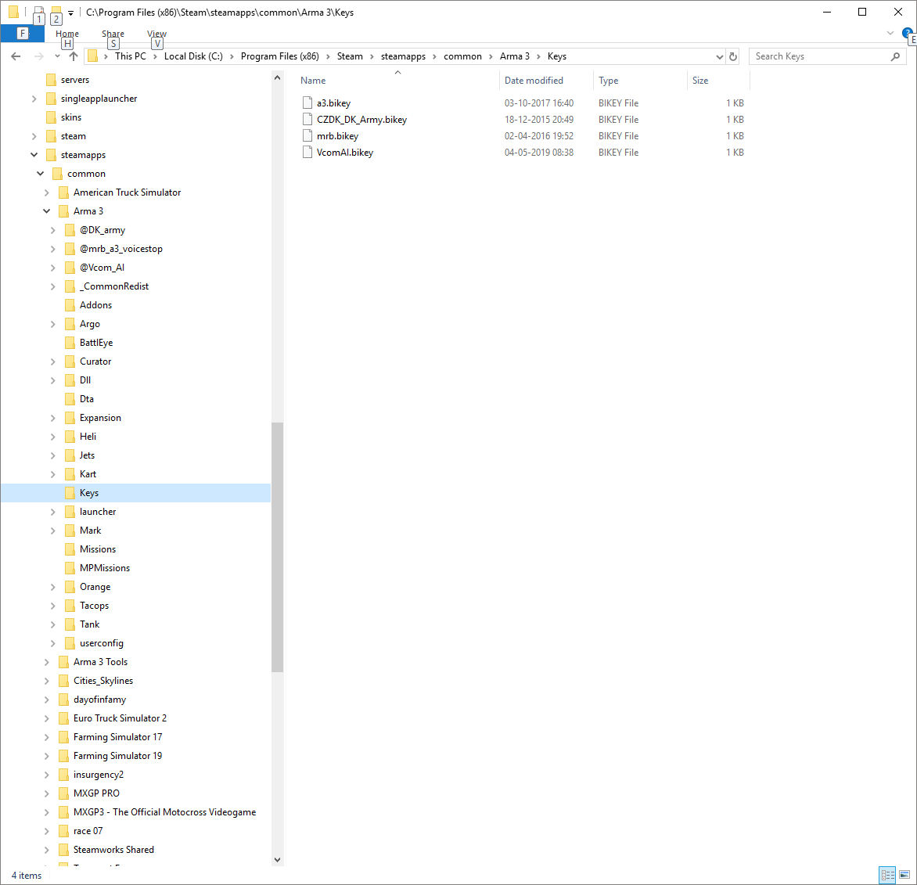Select the Euro Truck Simulator 2 folder
917x885 pixels.
(120, 718)
